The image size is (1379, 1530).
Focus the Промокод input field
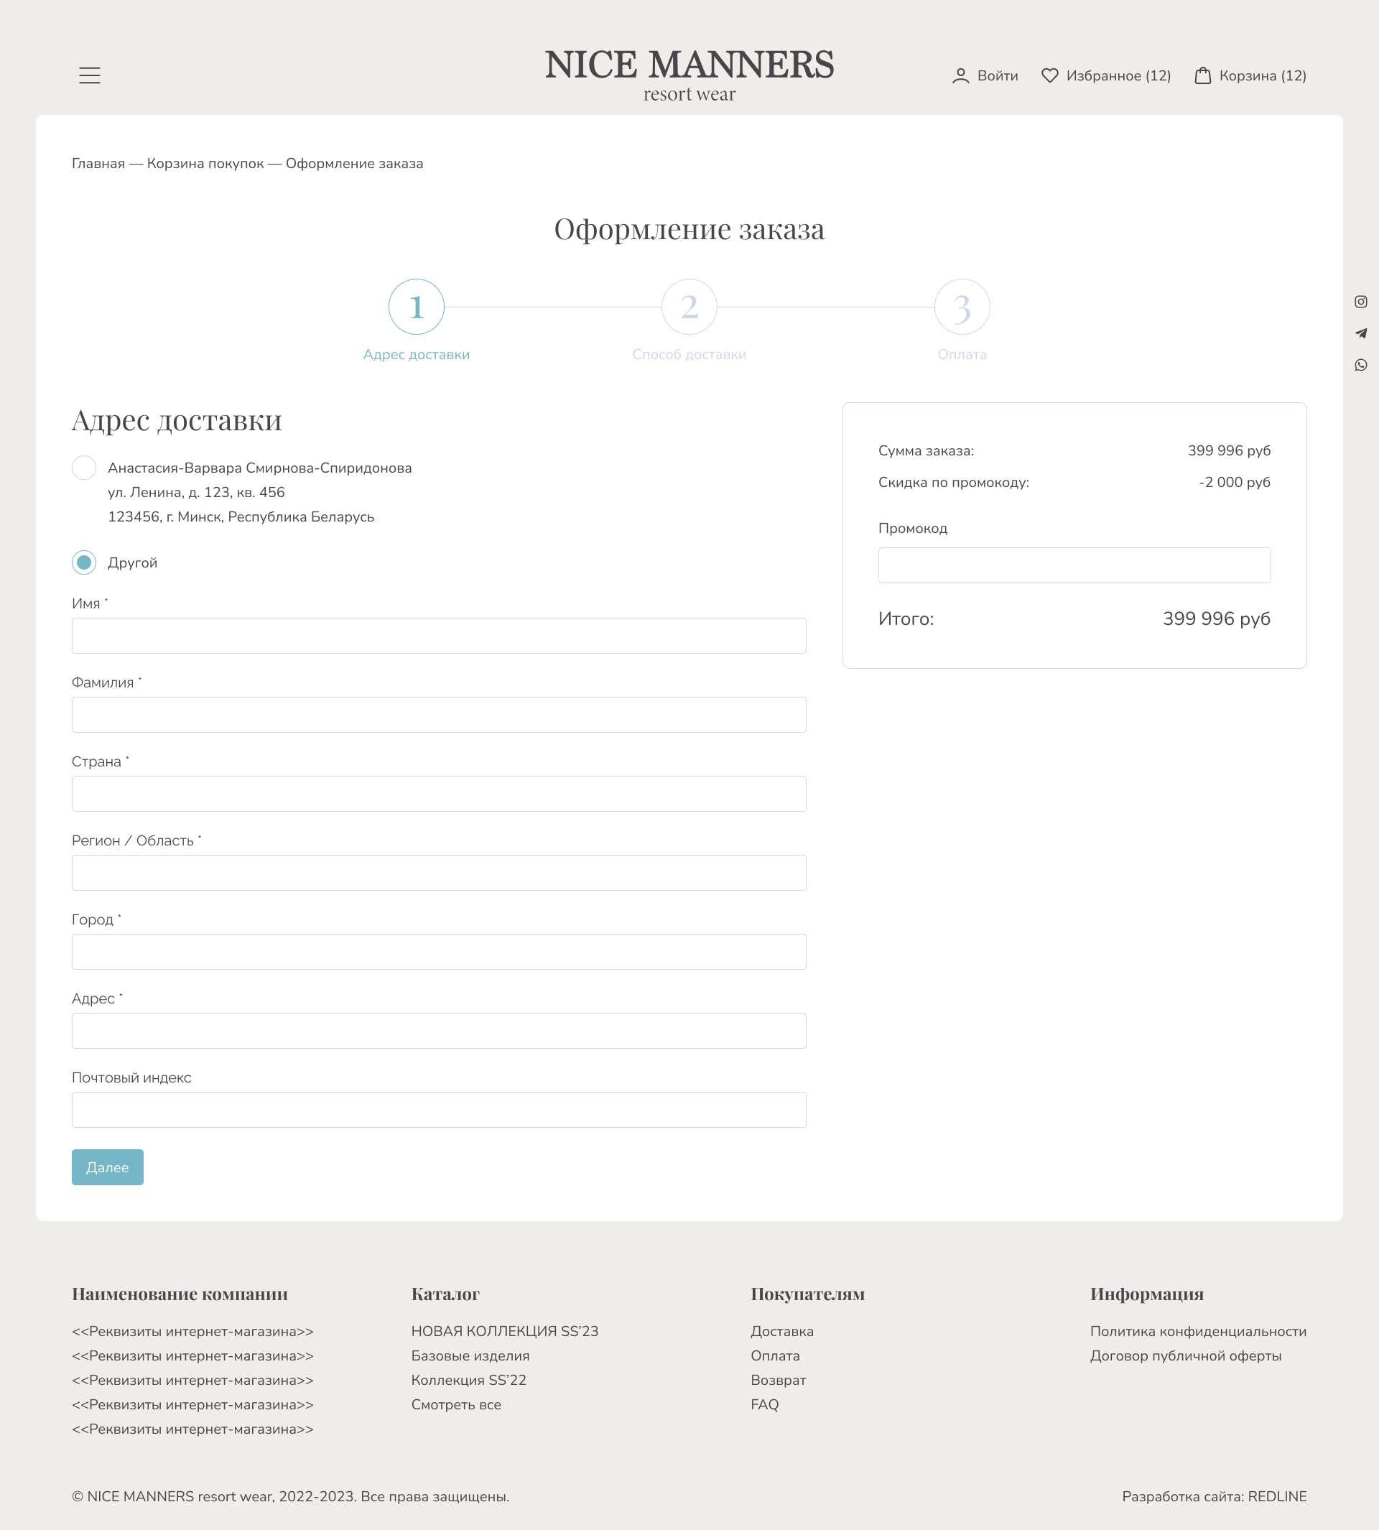1074,565
